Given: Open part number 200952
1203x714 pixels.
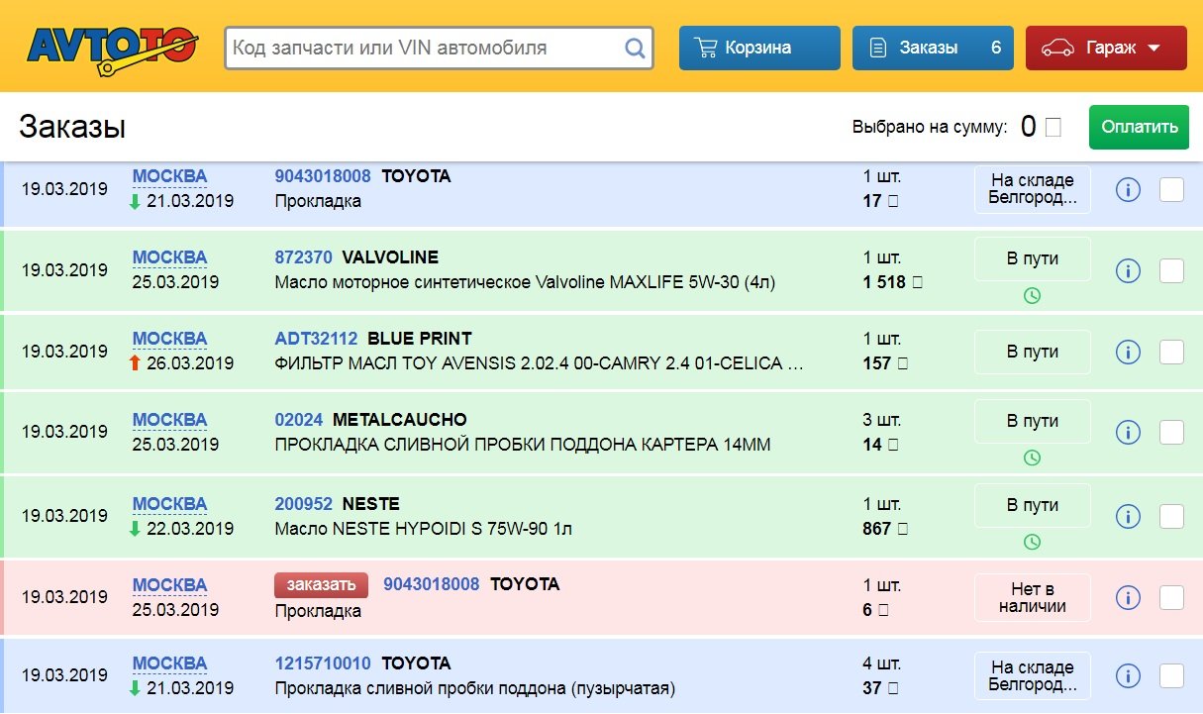Looking at the screenshot, I should pos(303,504).
